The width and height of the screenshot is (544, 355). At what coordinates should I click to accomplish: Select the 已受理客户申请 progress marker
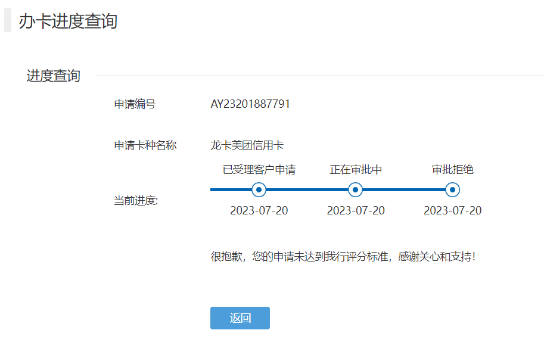click(x=259, y=190)
